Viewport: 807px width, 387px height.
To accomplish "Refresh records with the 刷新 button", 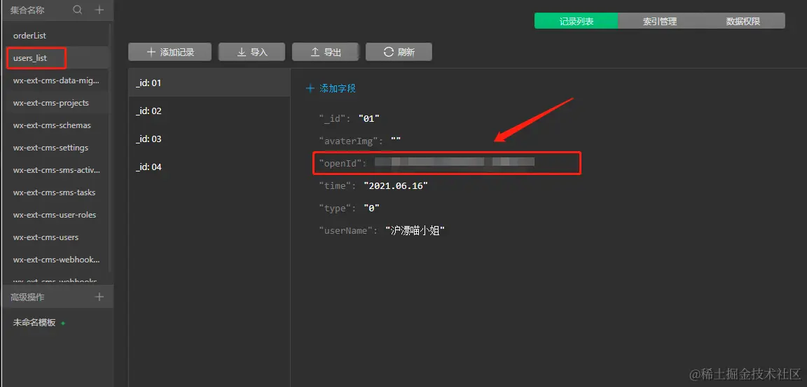I will pos(399,52).
